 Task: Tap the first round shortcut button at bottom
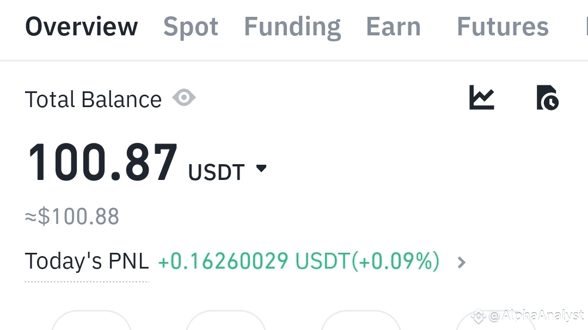click(x=91, y=320)
